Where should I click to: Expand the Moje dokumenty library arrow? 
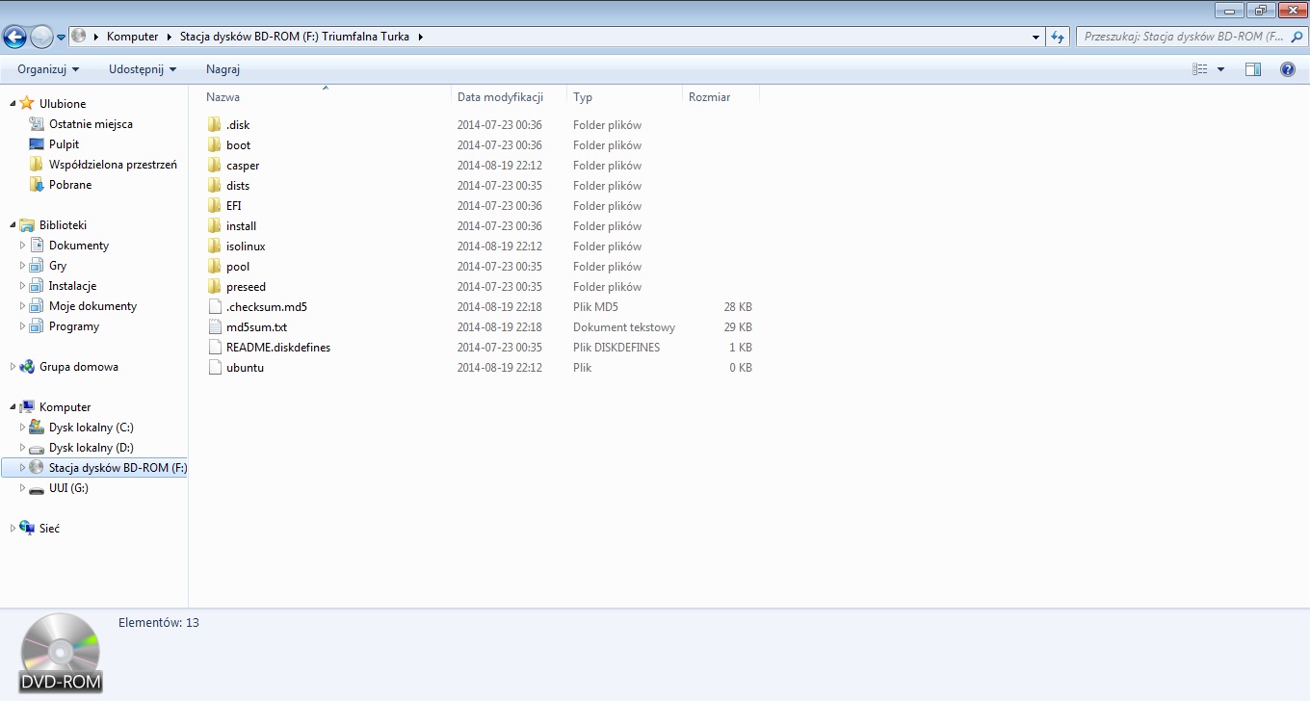[23, 306]
